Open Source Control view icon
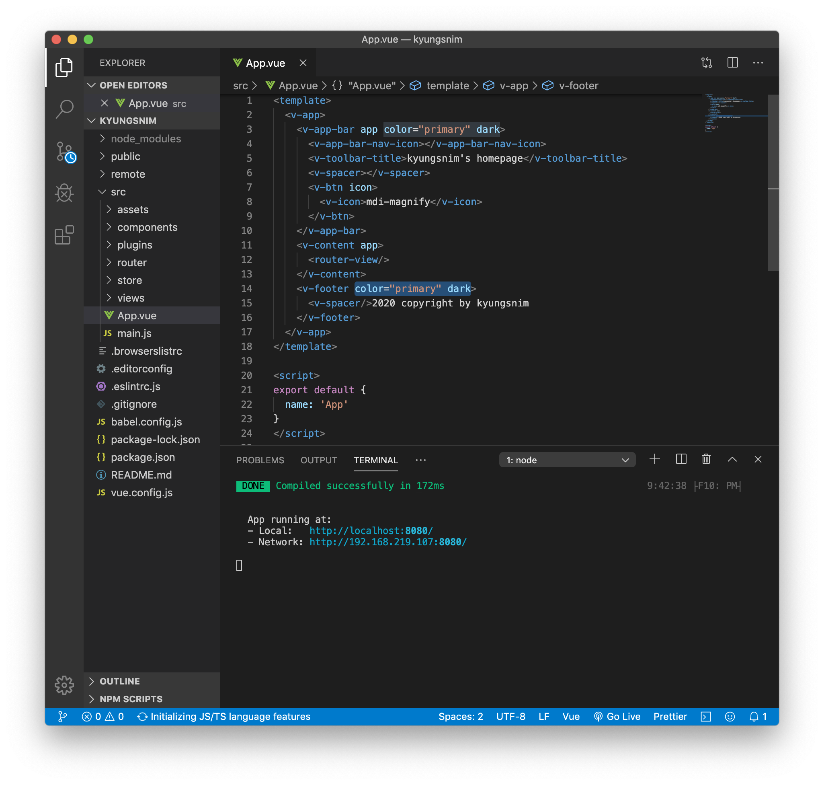 (x=65, y=152)
